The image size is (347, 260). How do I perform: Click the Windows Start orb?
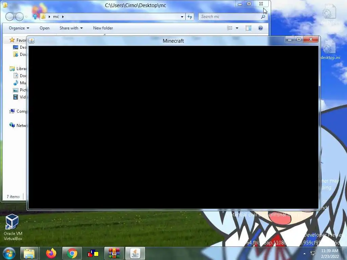(x=9, y=253)
